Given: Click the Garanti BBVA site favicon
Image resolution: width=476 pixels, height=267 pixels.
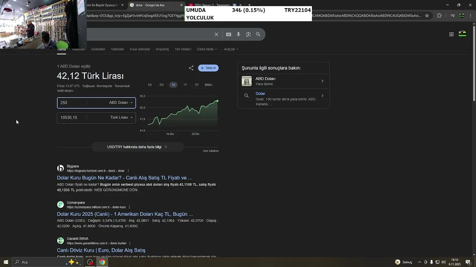Looking at the screenshot, I should click(x=60, y=241).
